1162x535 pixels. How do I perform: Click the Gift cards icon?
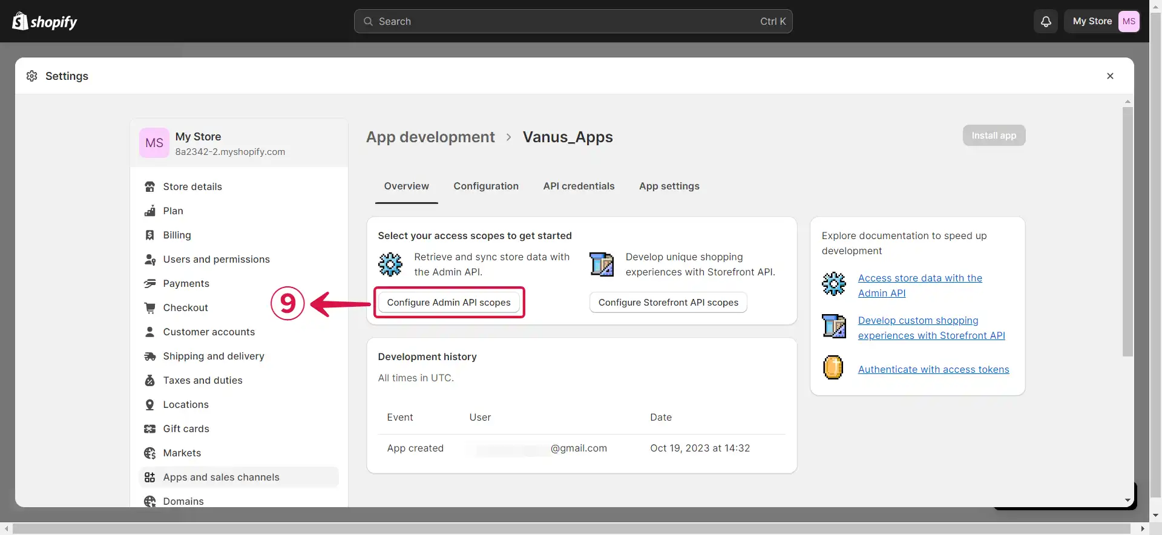tap(149, 428)
